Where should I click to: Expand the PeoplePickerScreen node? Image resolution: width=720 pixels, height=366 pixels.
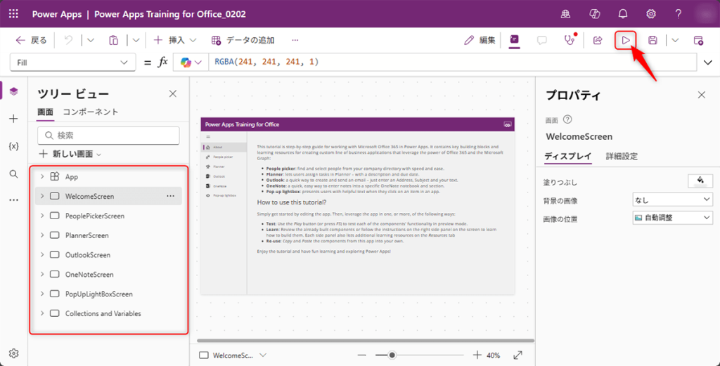click(x=41, y=216)
